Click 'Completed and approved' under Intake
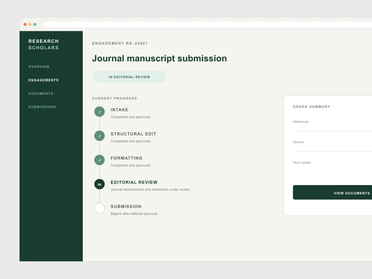This screenshot has height=279, width=372. [x=131, y=117]
